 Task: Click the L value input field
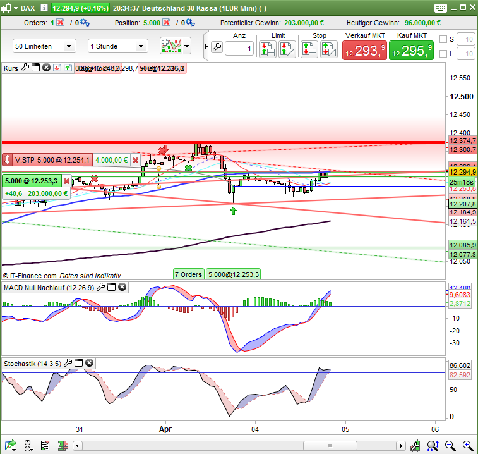click(x=466, y=54)
